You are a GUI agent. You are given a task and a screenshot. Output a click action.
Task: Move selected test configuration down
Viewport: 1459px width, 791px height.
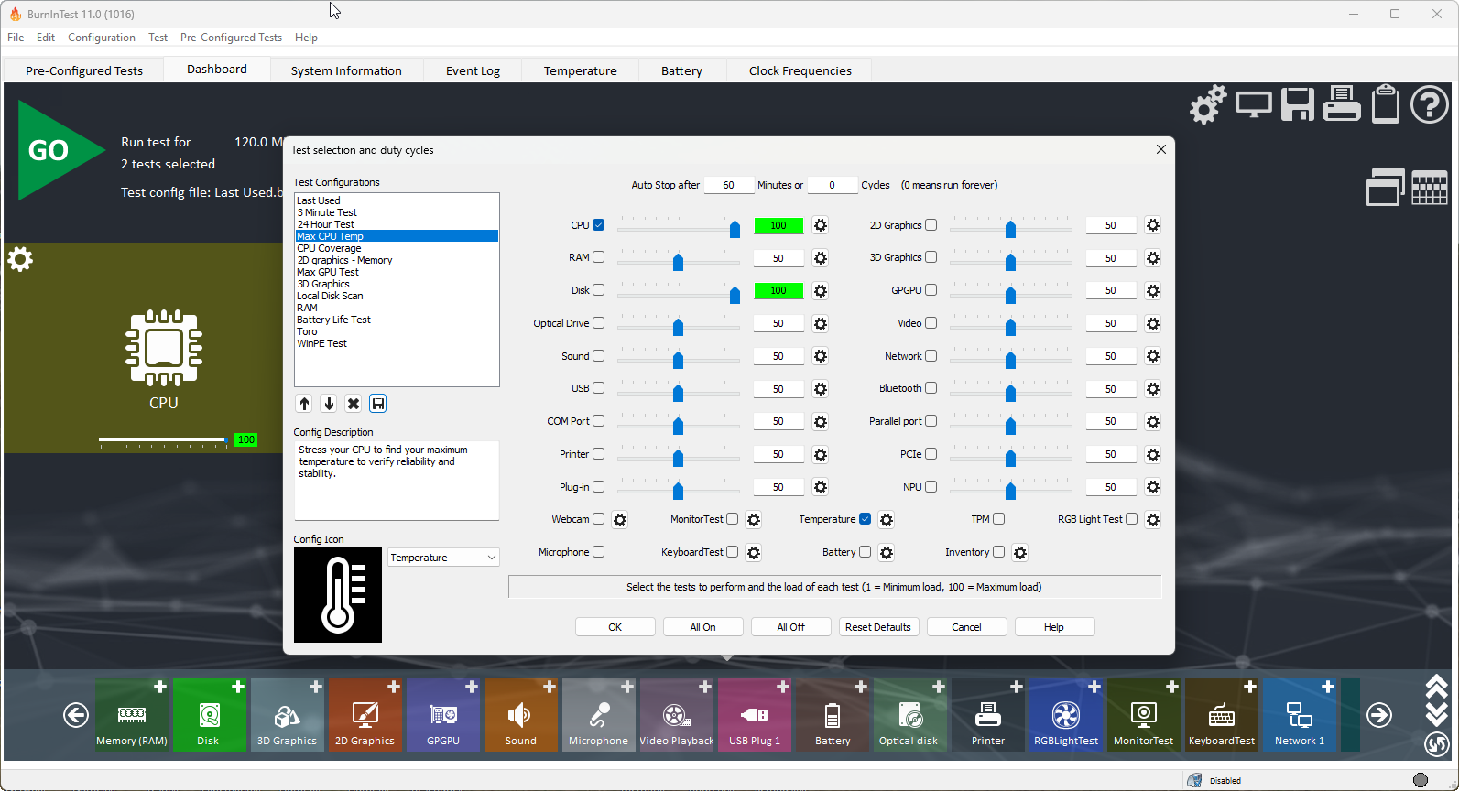coord(329,404)
